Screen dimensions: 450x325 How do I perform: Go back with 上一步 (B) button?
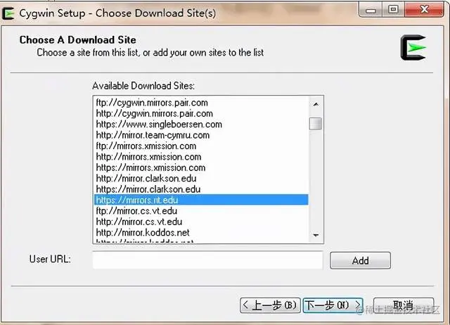[x=270, y=305]
